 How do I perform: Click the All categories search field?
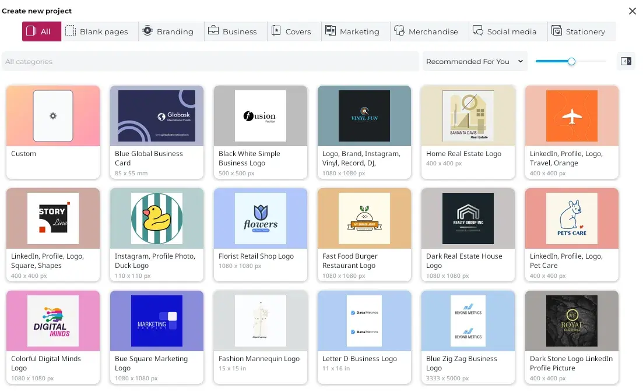210,61
